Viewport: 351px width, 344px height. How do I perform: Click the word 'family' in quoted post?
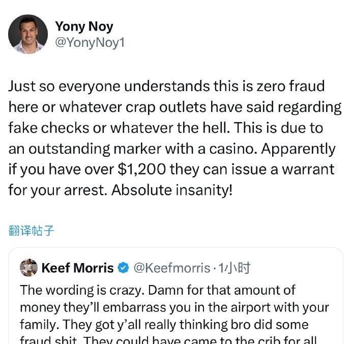point(37,325)
